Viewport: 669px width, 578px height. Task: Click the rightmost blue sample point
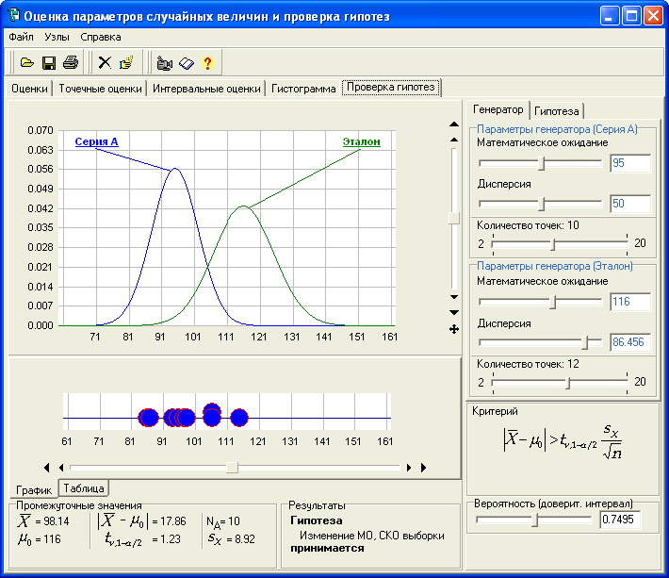pyautogui.click(x=239, y=418)
